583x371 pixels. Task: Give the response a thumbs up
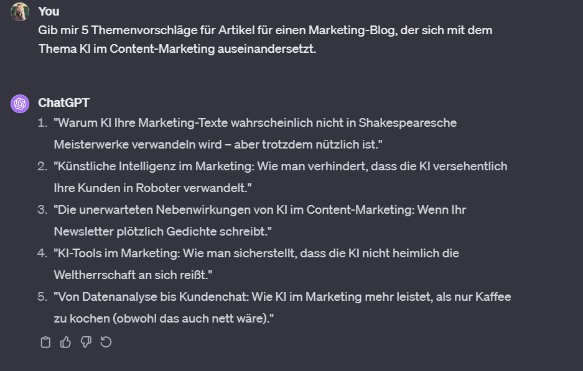(x=65, y=342)
